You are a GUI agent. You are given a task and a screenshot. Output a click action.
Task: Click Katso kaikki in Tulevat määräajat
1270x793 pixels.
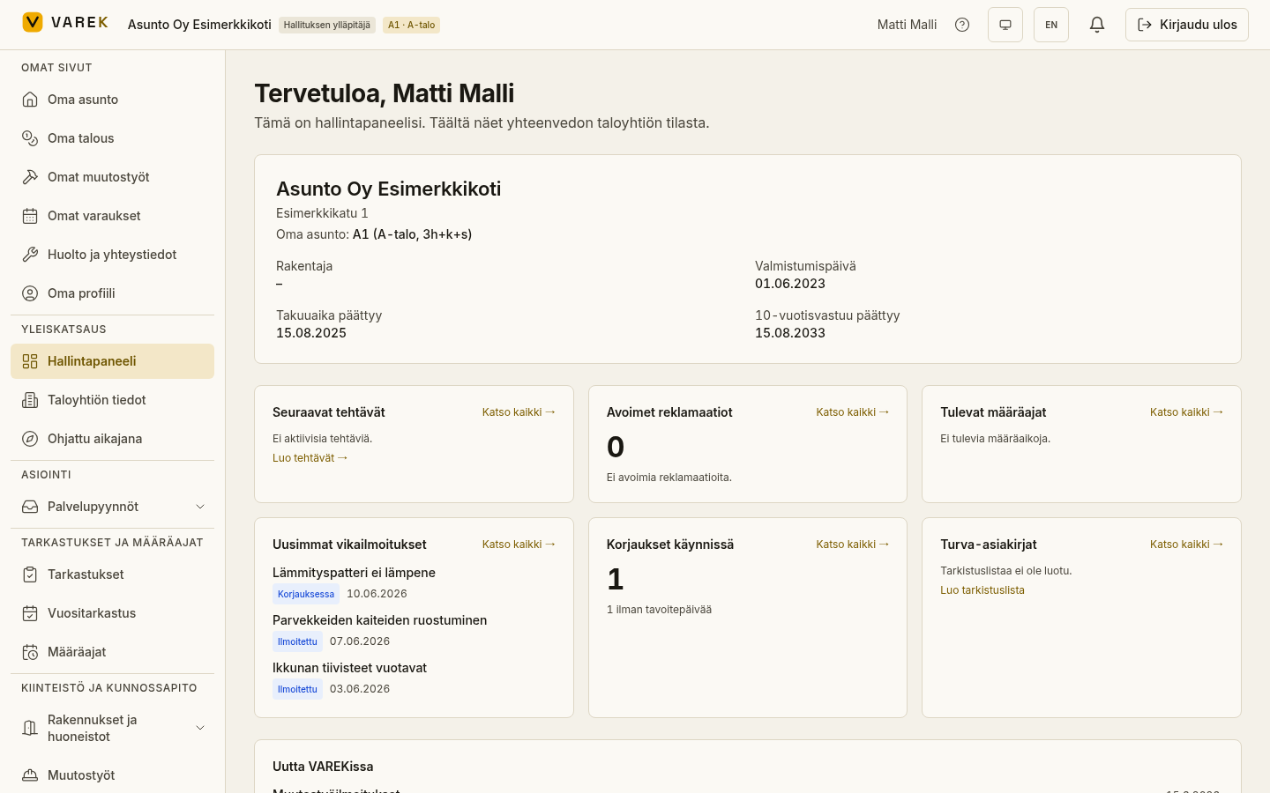[1186, 412]
